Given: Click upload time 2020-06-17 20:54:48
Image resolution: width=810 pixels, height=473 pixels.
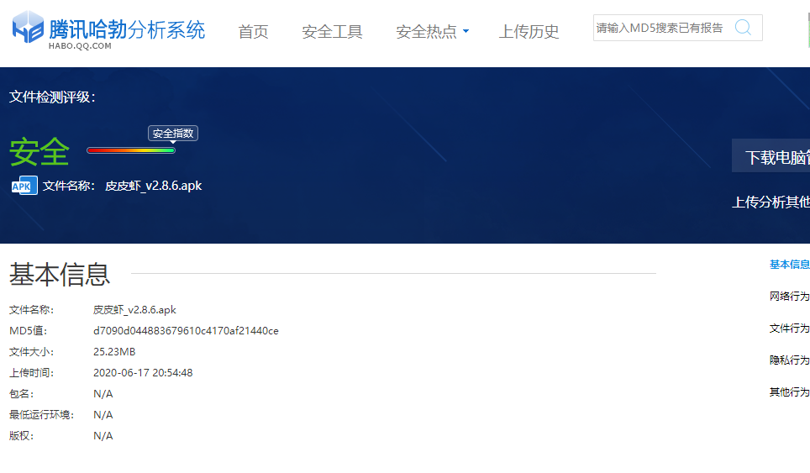Looking at the screenshot, I should coord(143,373).
